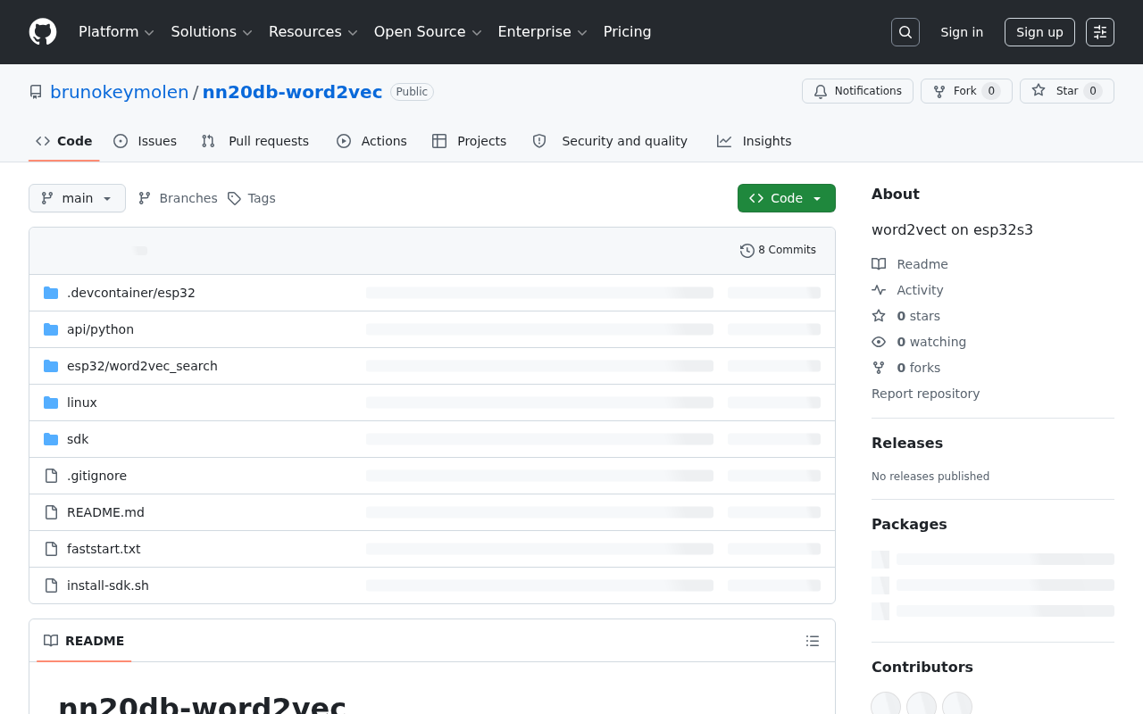
Task: Click the commits history clock icon
Action: click(747, 251)
